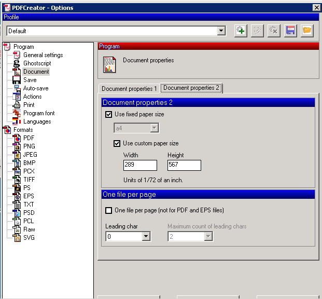322x299 pixels.
Task: Select the Save label in the tree
Action: coord(30,80)
